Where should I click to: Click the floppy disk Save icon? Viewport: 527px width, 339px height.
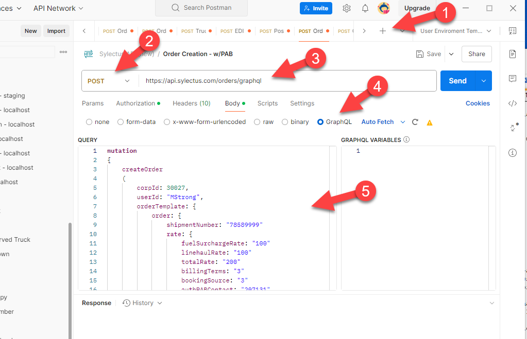pos(419,54)
